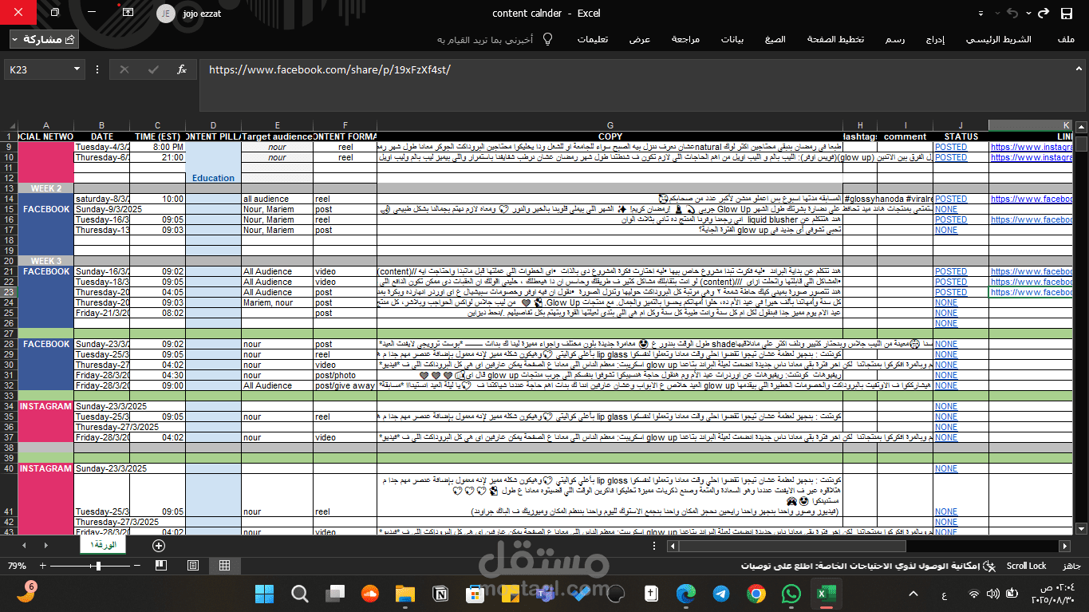Select the #glossyhanoda hashtag cell
This screenshot has width=1089, height=612.
888,199
